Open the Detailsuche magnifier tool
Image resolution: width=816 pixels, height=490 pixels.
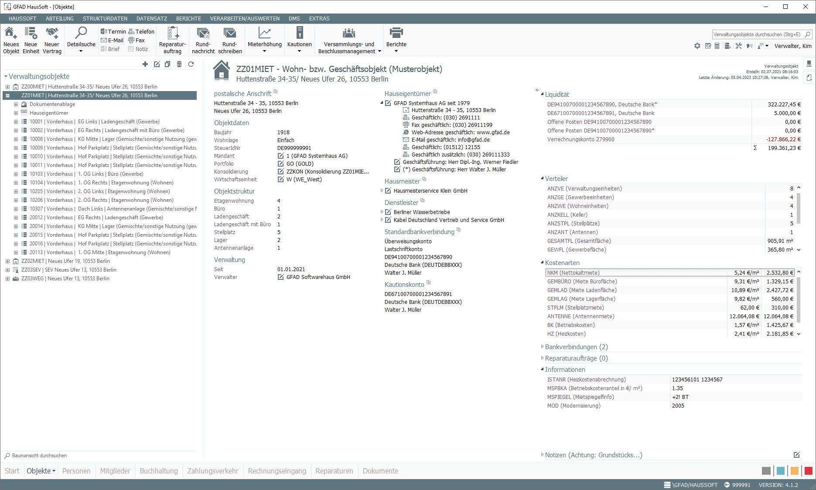pyautogui.click(x=81, y=33)
